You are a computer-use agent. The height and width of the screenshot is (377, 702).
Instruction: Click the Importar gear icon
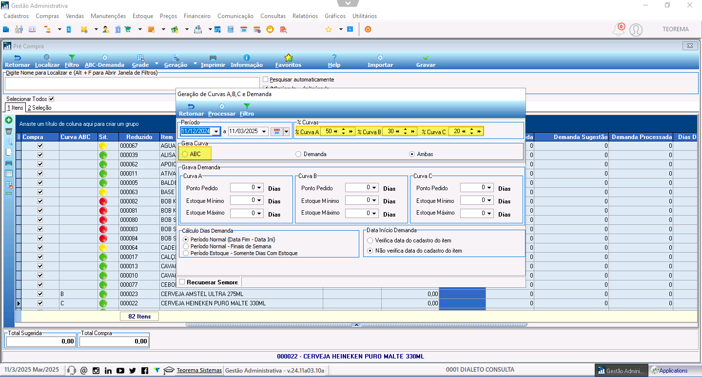coord(380,58)
